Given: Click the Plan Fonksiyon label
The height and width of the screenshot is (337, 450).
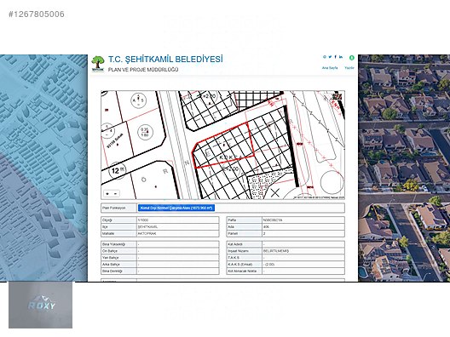Looking at the screenshot, I should [x=114, y=208].
